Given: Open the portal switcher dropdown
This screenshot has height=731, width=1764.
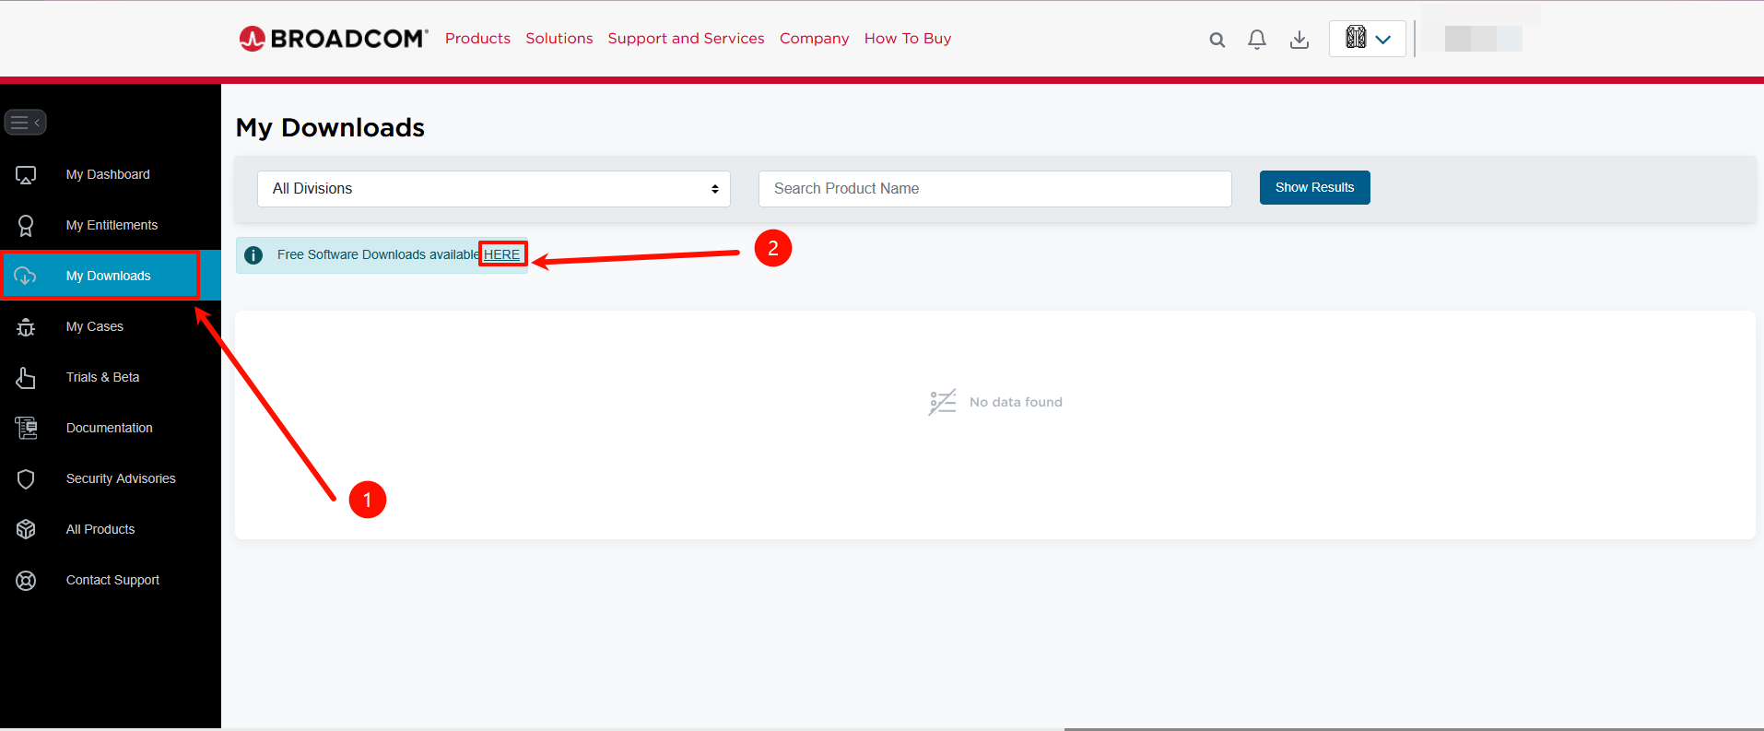Looking at the screenshot, I should click(1368, 39).
